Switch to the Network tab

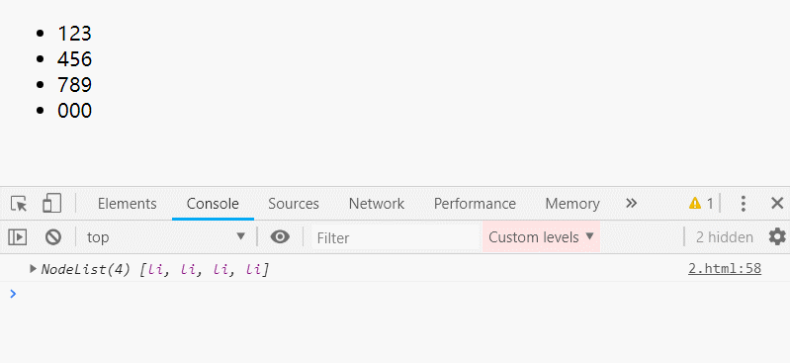tap(377, 204)
